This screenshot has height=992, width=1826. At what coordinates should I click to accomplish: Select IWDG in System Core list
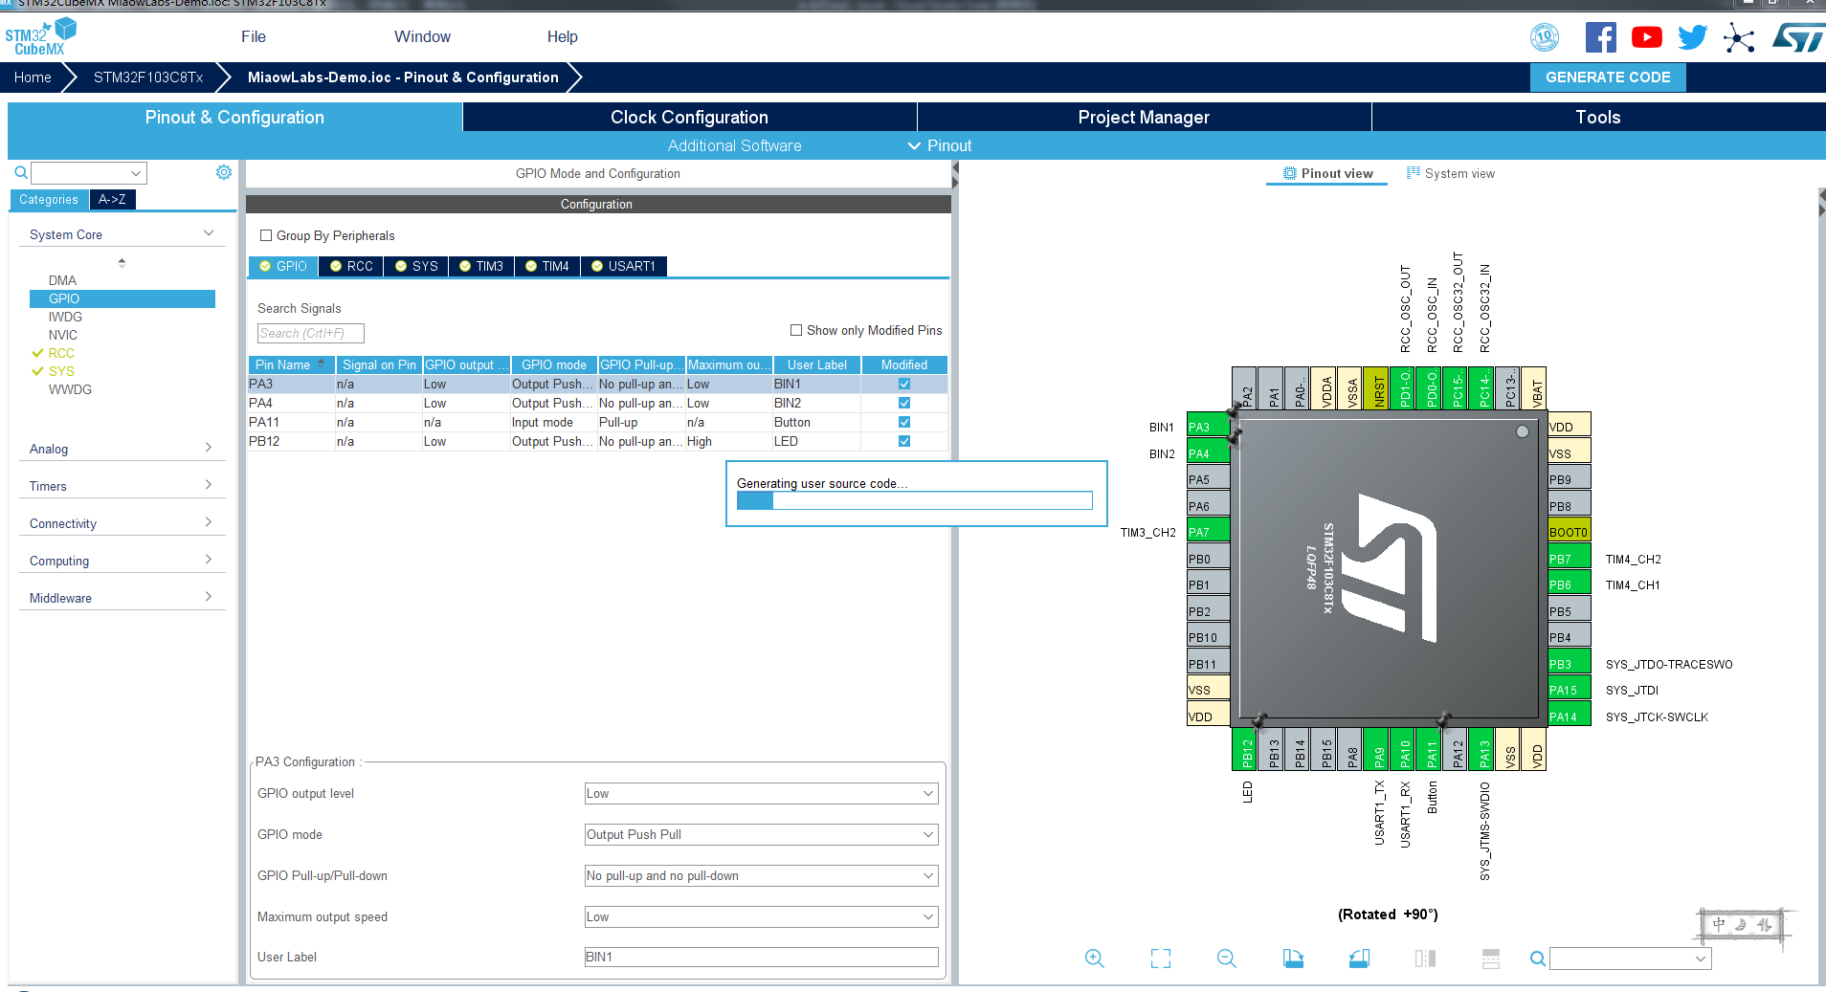(x=65, y=317)
